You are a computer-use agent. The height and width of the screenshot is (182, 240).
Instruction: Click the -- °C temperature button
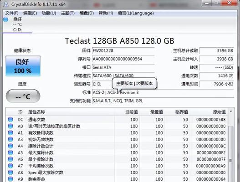coord(23,96)
